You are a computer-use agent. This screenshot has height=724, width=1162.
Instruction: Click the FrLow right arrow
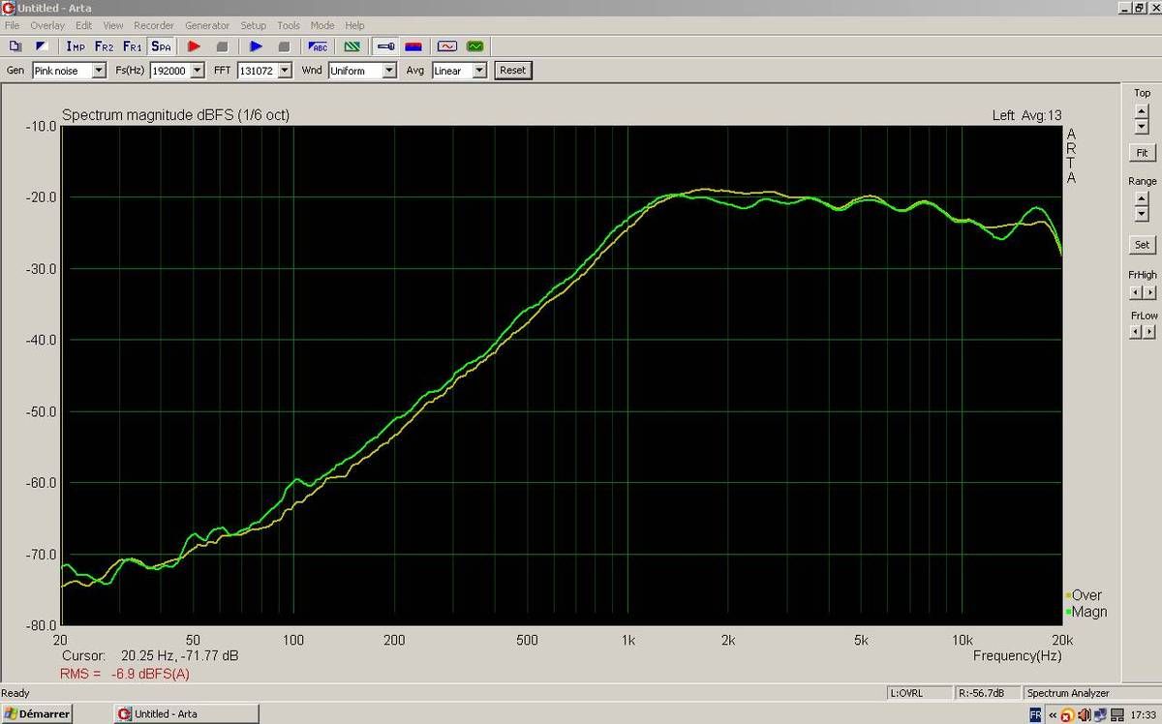pos(1149,332)
